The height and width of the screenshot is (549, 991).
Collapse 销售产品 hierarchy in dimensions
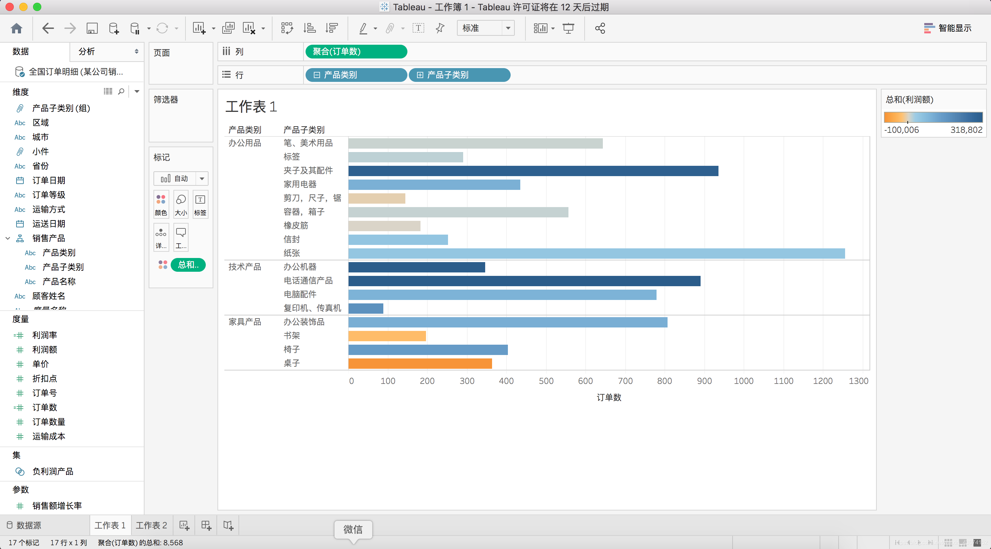coord(8,238)
